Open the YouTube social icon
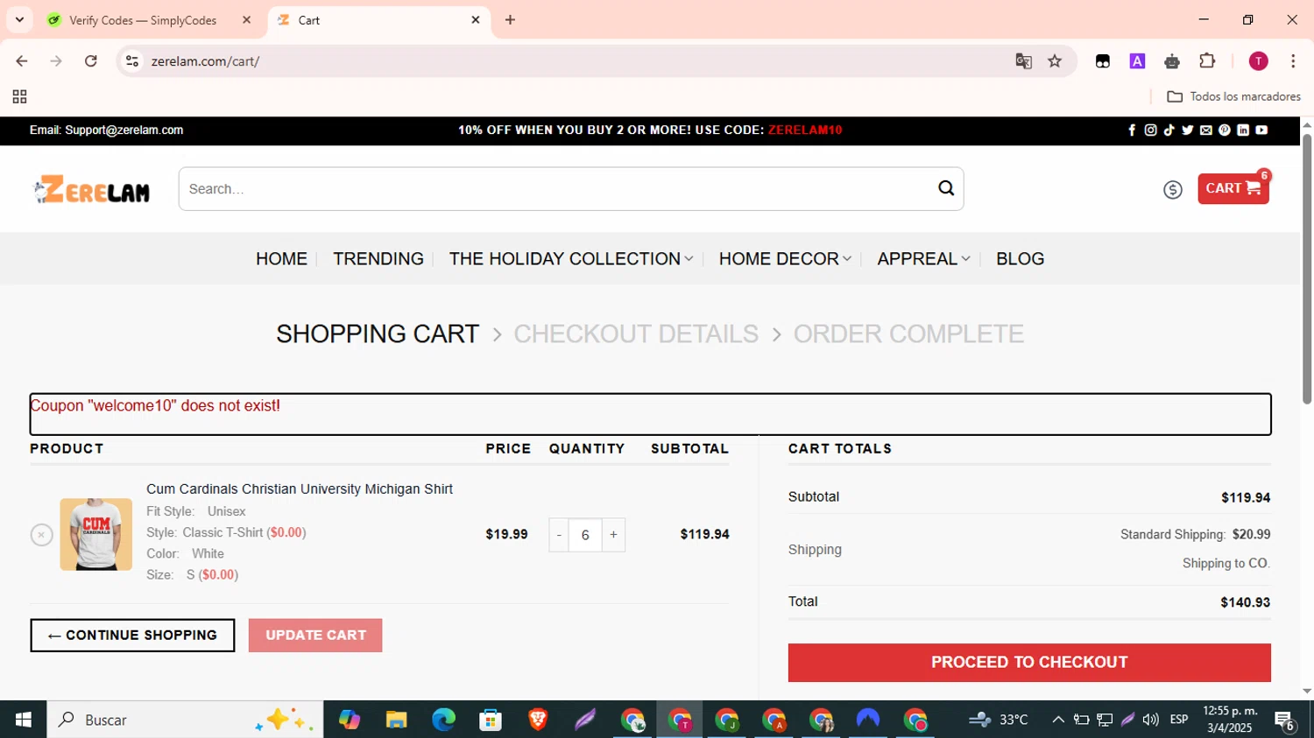The image size is (1314, 738). coord(1261,130)
